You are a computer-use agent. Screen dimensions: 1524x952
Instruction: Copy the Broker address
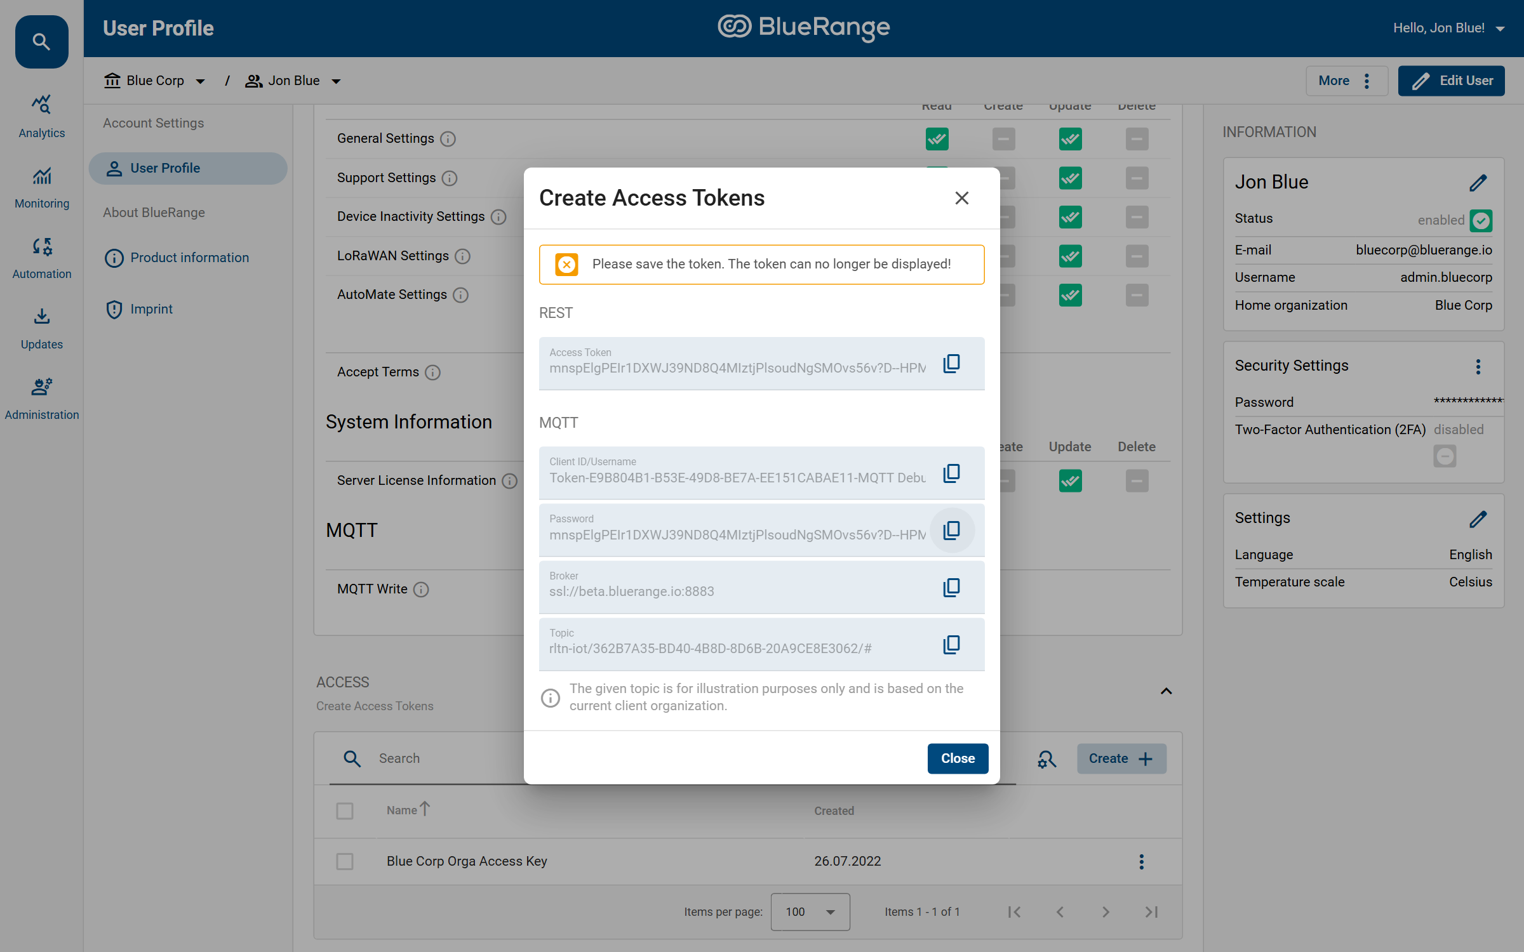point(951,588)
